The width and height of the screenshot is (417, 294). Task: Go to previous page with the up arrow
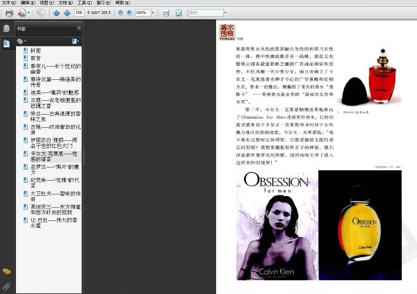tap(56, 13)
